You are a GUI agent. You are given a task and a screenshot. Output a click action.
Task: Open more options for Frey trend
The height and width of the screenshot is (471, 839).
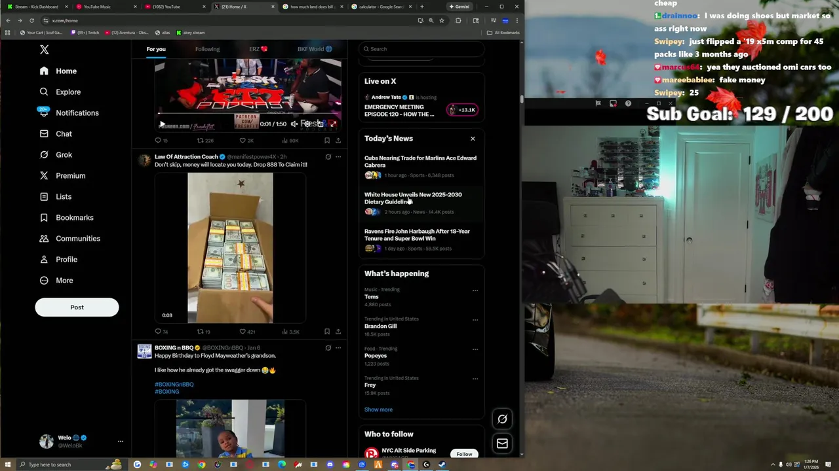[x=475, y=379]
